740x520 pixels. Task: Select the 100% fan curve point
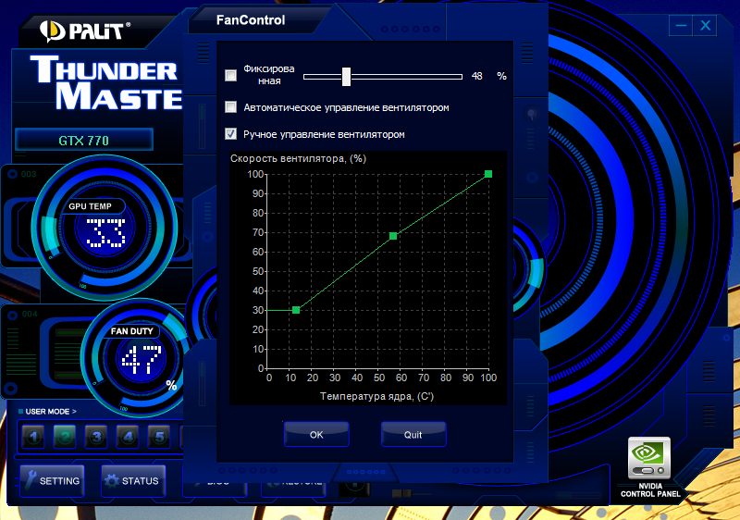click(x=488, y=174)
